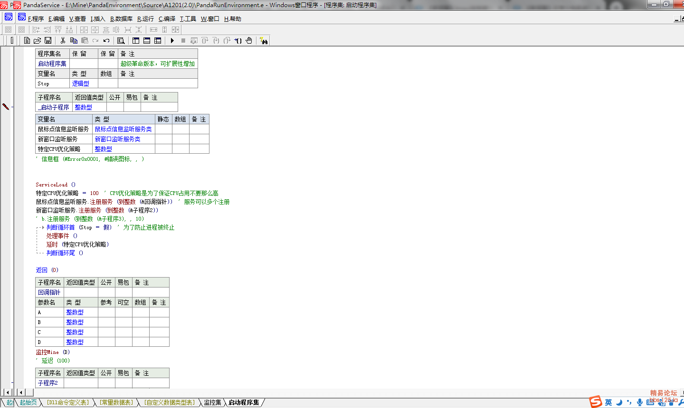Click the run-to-cursor braces icon
The height and width of the screenshot is (408, 684).
tap(238, 41)
